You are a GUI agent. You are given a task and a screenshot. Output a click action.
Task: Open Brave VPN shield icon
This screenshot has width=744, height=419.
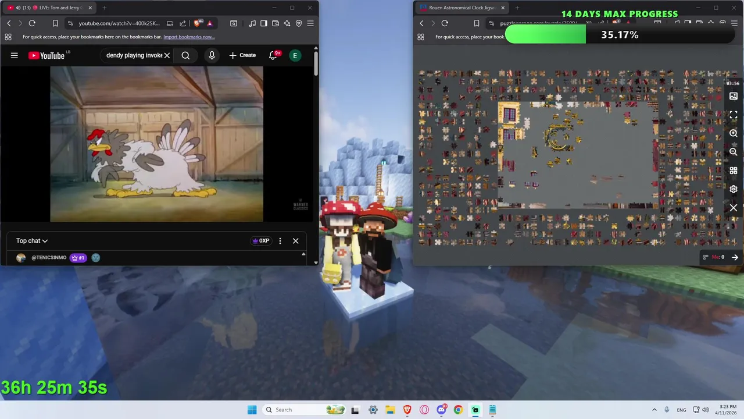pyautogui.click(x=299, y=23)
